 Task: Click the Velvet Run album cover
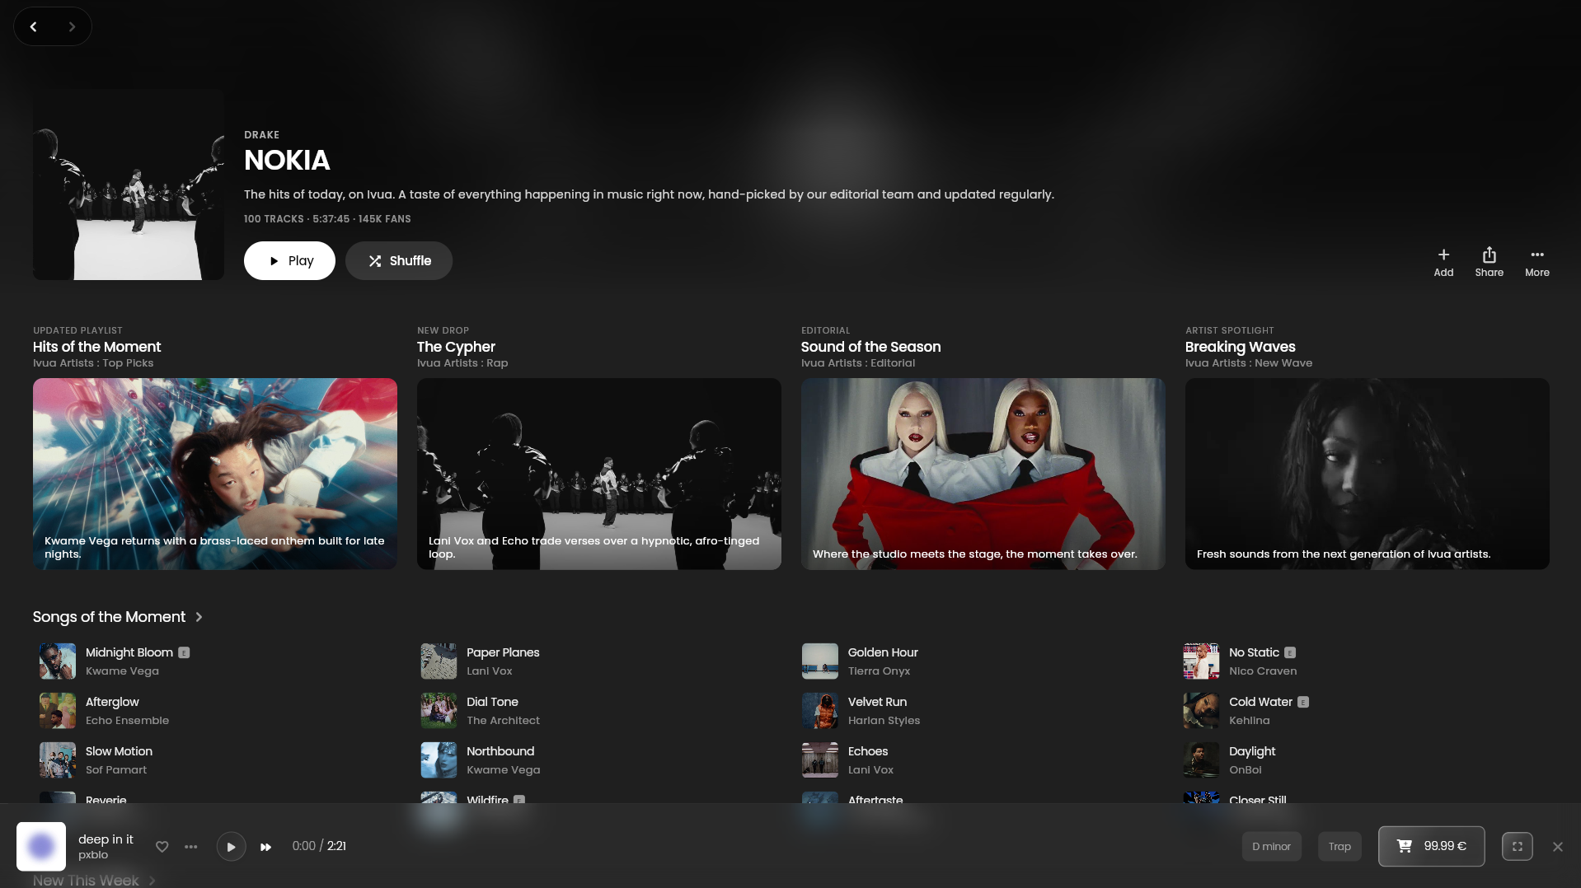point(820,711)
